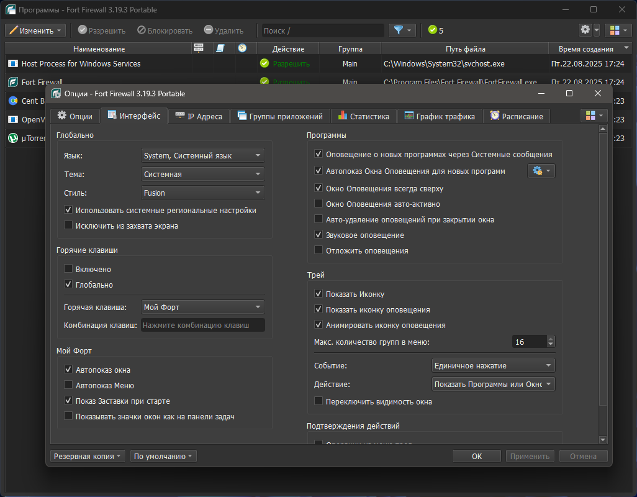Click the Delete (Удалить) toolbar icon
The image size is (637, 497).
(x=209, y=30)
